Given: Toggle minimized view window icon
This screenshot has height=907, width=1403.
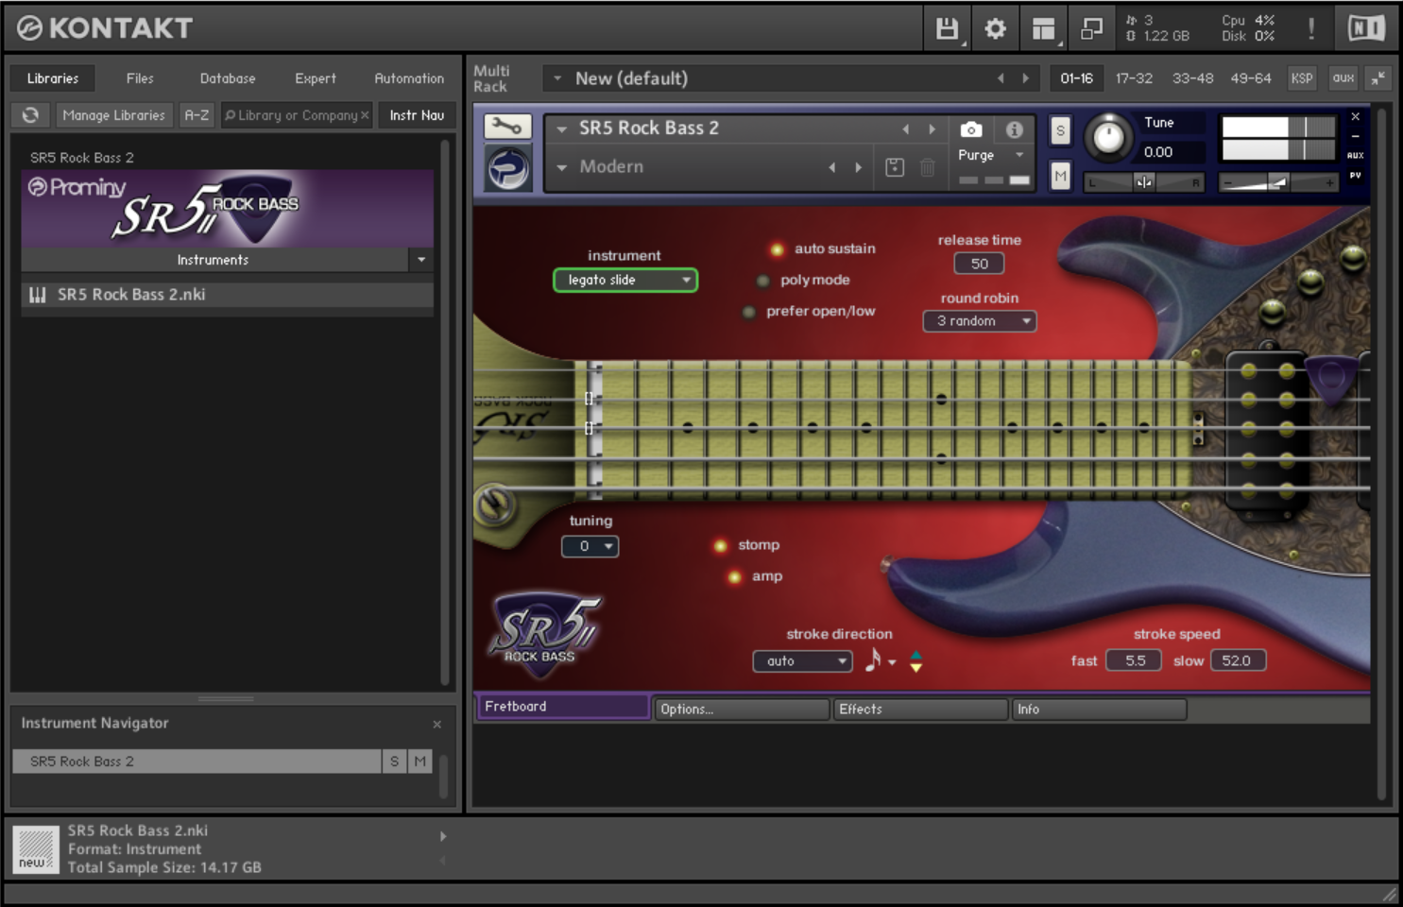Looking at the screenshot, I should (1091, 29).
